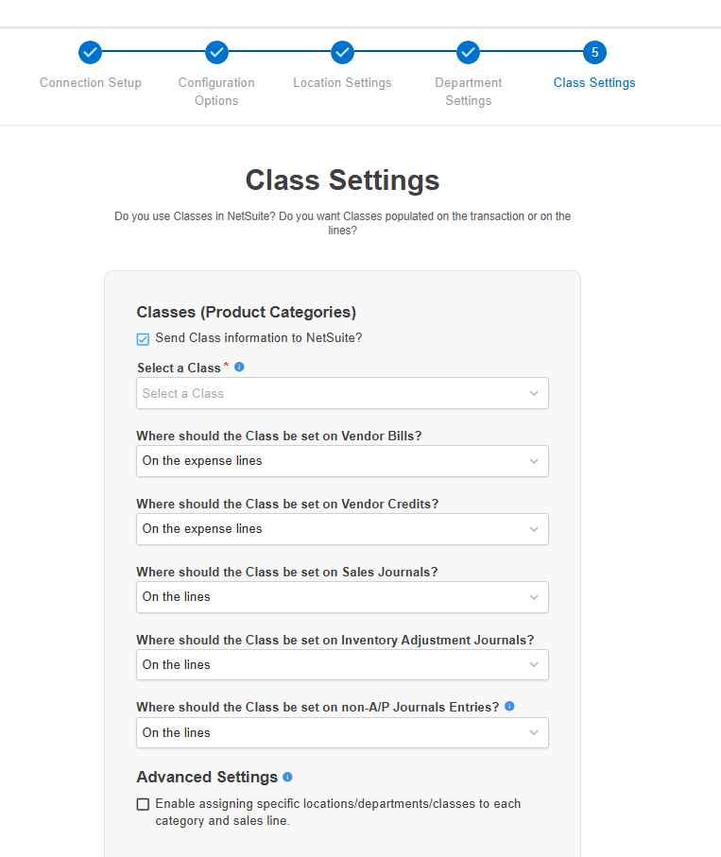The height and width of the screenshot is (857, 721).
Task: Go to the Connection Setup step label
Action: tap(91, 83)
